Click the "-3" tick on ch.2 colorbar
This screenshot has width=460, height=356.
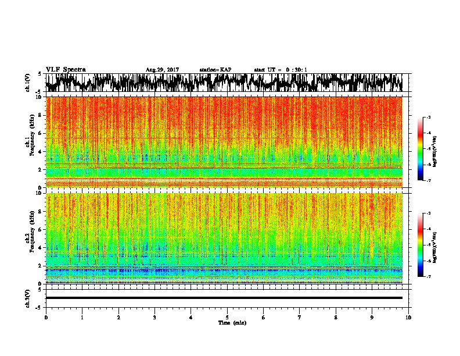429,213
